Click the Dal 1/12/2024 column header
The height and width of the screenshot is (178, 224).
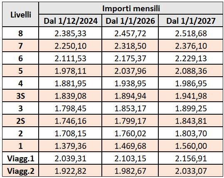[x=70, y=20]
